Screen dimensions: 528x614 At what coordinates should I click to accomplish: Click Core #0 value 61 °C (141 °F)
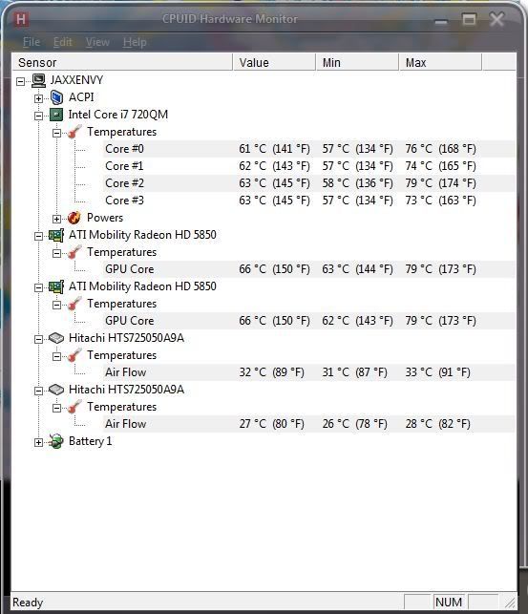[274, 149]
